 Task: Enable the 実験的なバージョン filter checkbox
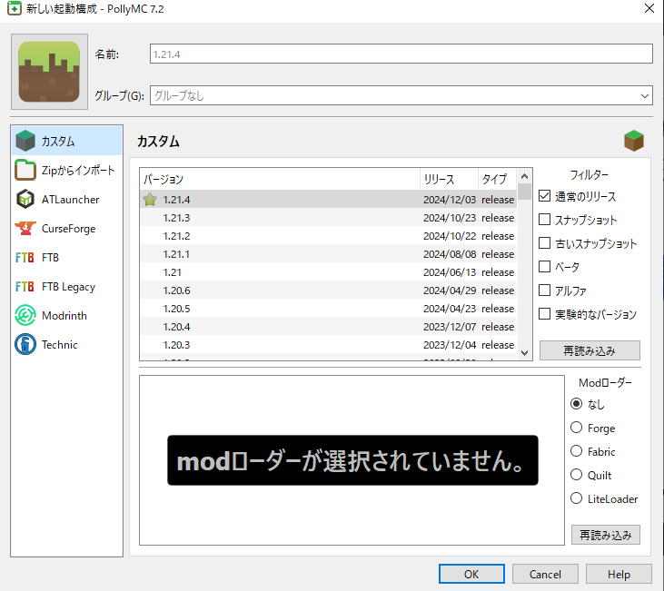click(545, 314)
